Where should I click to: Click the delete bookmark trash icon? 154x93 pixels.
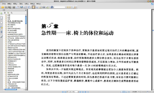[x=5, y=13]
